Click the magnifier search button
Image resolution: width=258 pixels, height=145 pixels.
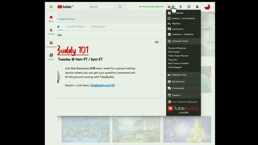coord(120,7)
